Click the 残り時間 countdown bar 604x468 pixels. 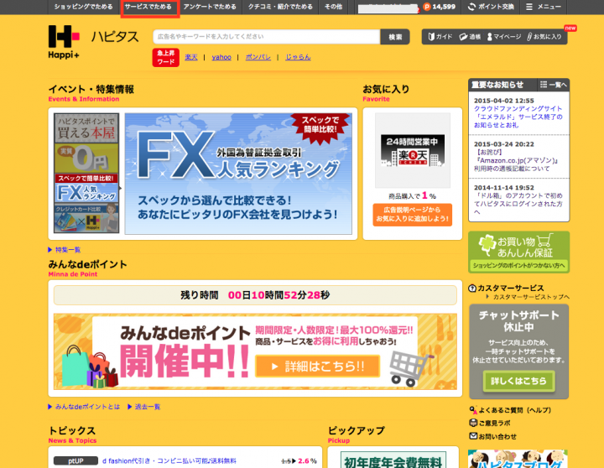[255, 295]
